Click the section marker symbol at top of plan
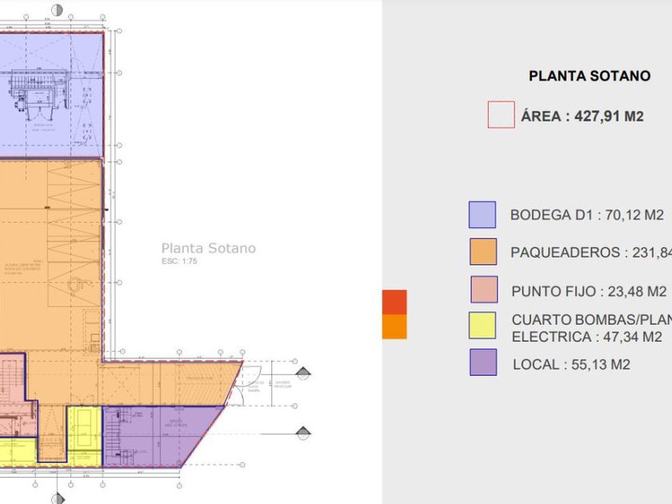This screenshot has width=672, height=504. [x=57, y=10]
